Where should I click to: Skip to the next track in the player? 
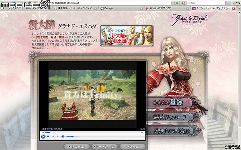click(58, 136)
